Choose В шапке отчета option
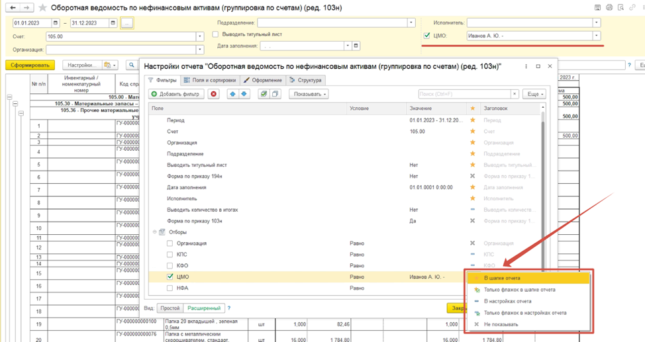This screenshot has height=342, width=645. (528, 278)
